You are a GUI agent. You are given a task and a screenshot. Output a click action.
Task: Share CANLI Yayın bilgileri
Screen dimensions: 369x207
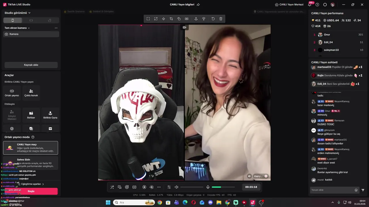coord(198,5)
